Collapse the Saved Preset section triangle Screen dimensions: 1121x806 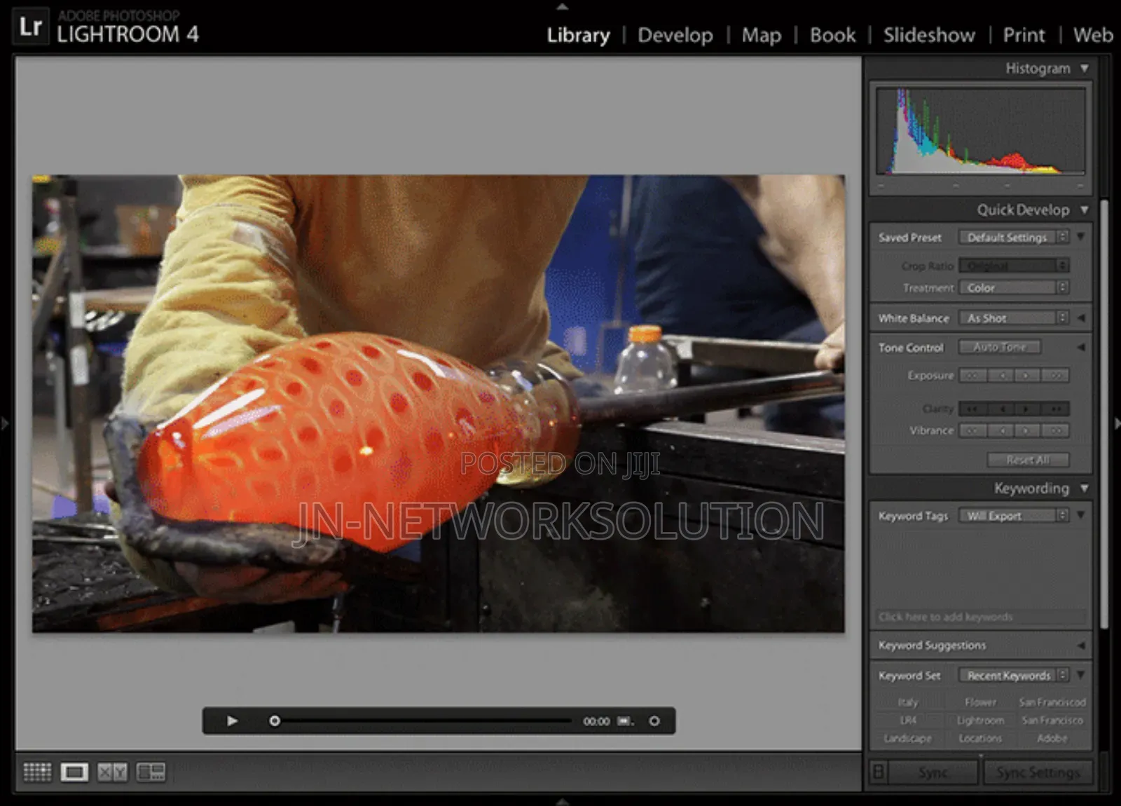pos(1081,237)
